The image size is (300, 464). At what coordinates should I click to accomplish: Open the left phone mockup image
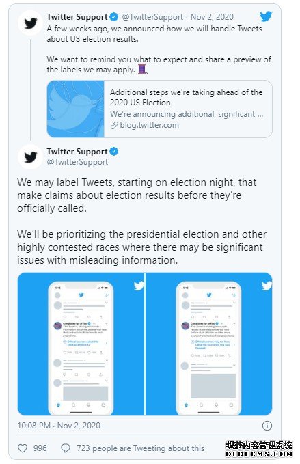(x=81, y=344)
